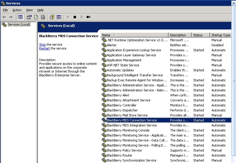The width and height of the screenshot is (236, 163).
Task: Toggle the Action Pane toolbar icon
Action: [59, 17]
